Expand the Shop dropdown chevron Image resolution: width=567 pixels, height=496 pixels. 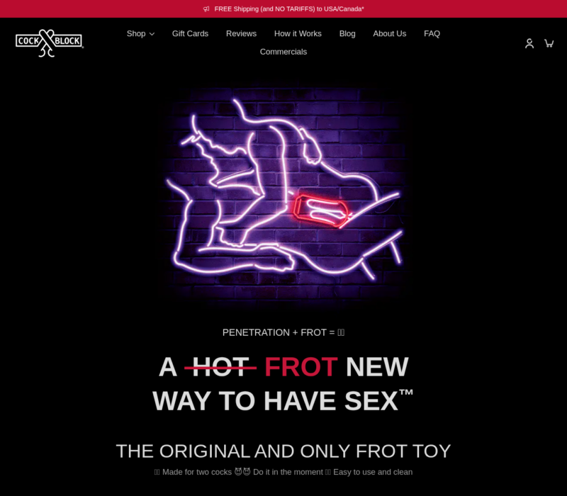(x=152, y=34)
